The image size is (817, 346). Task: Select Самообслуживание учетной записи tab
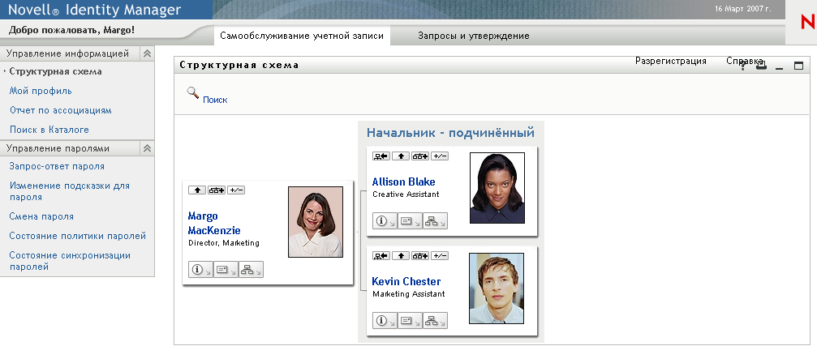(x=302, y=36)
